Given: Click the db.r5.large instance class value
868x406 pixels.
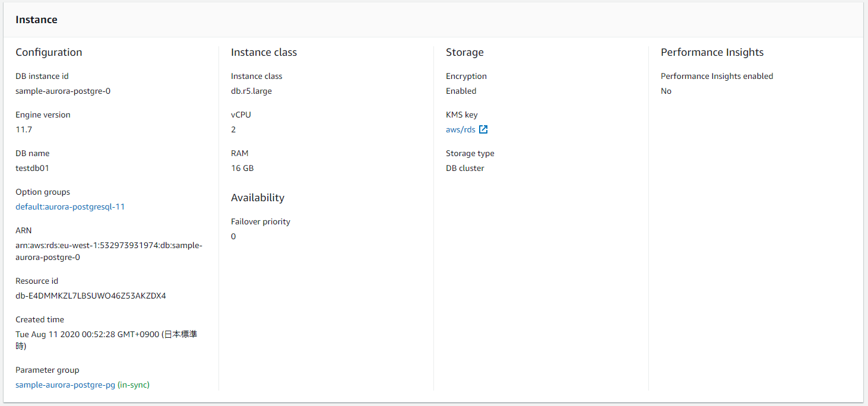Looking at the screenshot, I should point(251,91).
